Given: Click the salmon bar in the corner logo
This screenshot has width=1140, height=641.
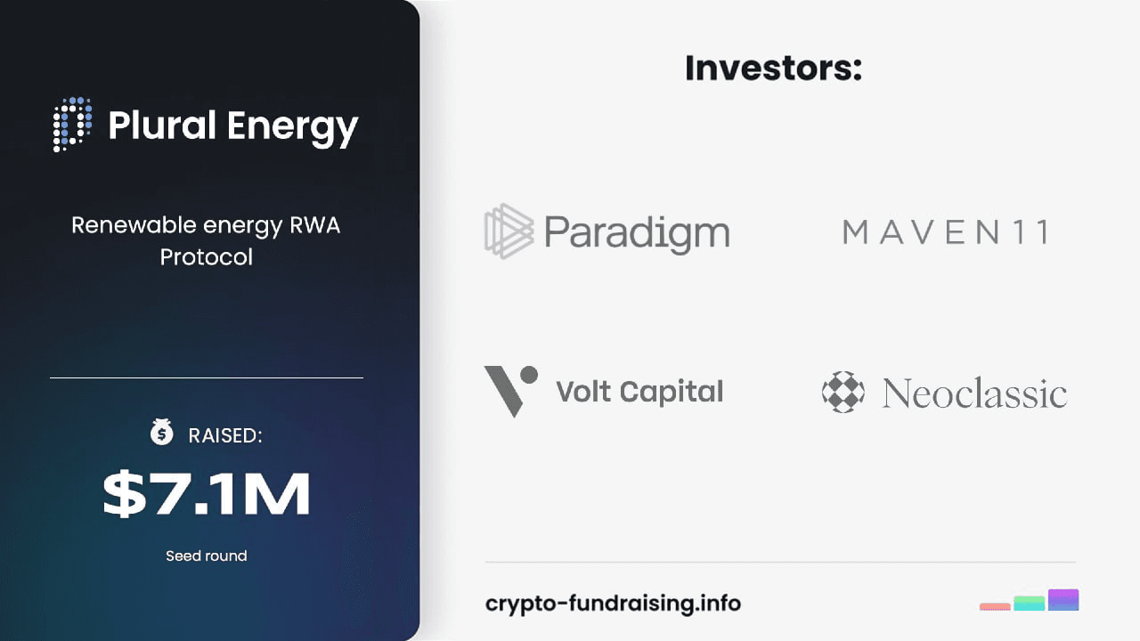Looking at the screenshot, I should tap(995, 606).
